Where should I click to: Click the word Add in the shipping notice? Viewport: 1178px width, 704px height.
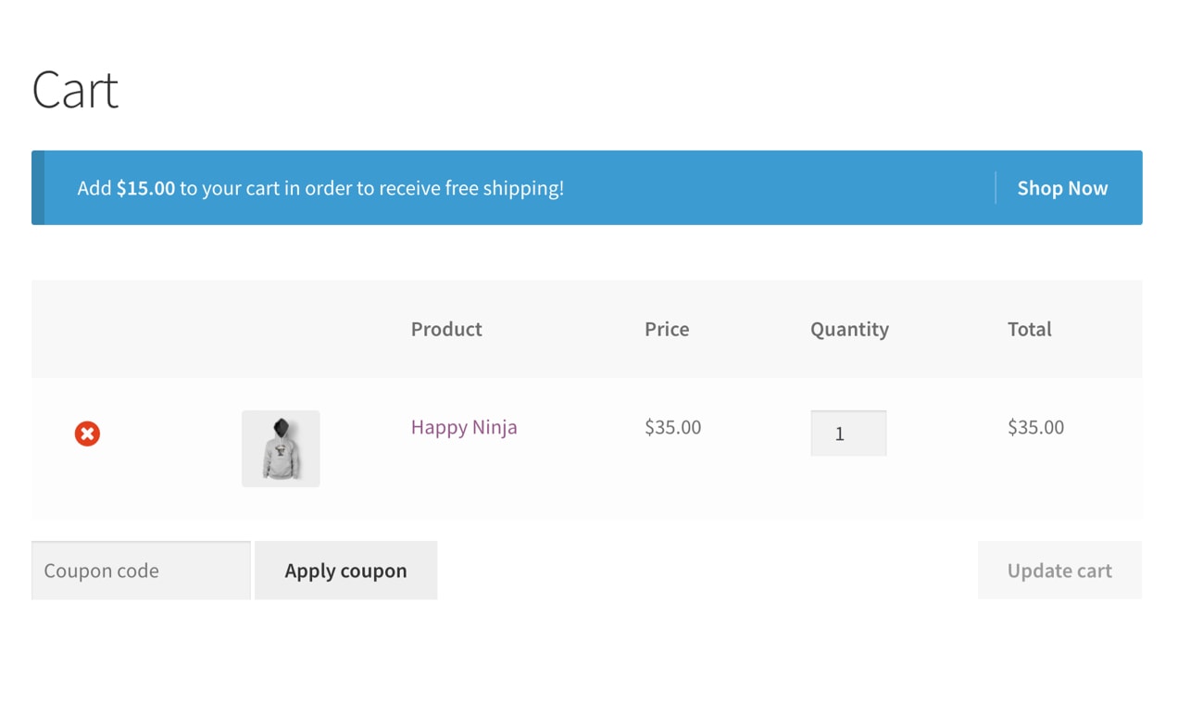click(94, 188)
